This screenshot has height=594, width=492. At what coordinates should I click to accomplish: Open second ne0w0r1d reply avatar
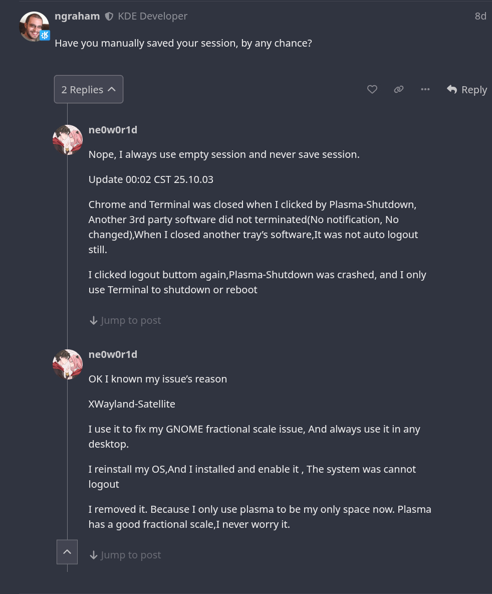[68, 364]
